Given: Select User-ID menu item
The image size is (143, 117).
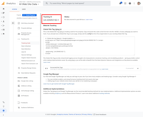Looking at the screenshot, I should pyautogui.click(x=24, y=52).
